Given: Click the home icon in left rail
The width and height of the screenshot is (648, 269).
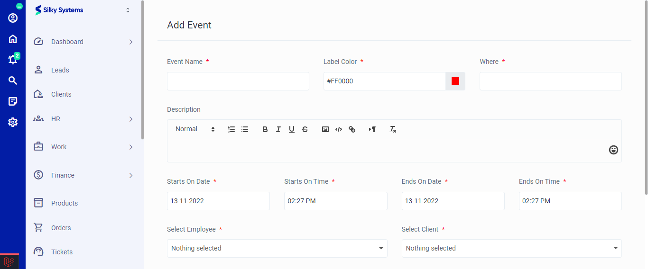Looking at the screenshot, I should 13,39.
